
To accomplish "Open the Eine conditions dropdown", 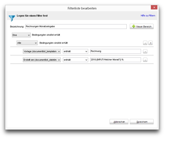I will 21,35.
